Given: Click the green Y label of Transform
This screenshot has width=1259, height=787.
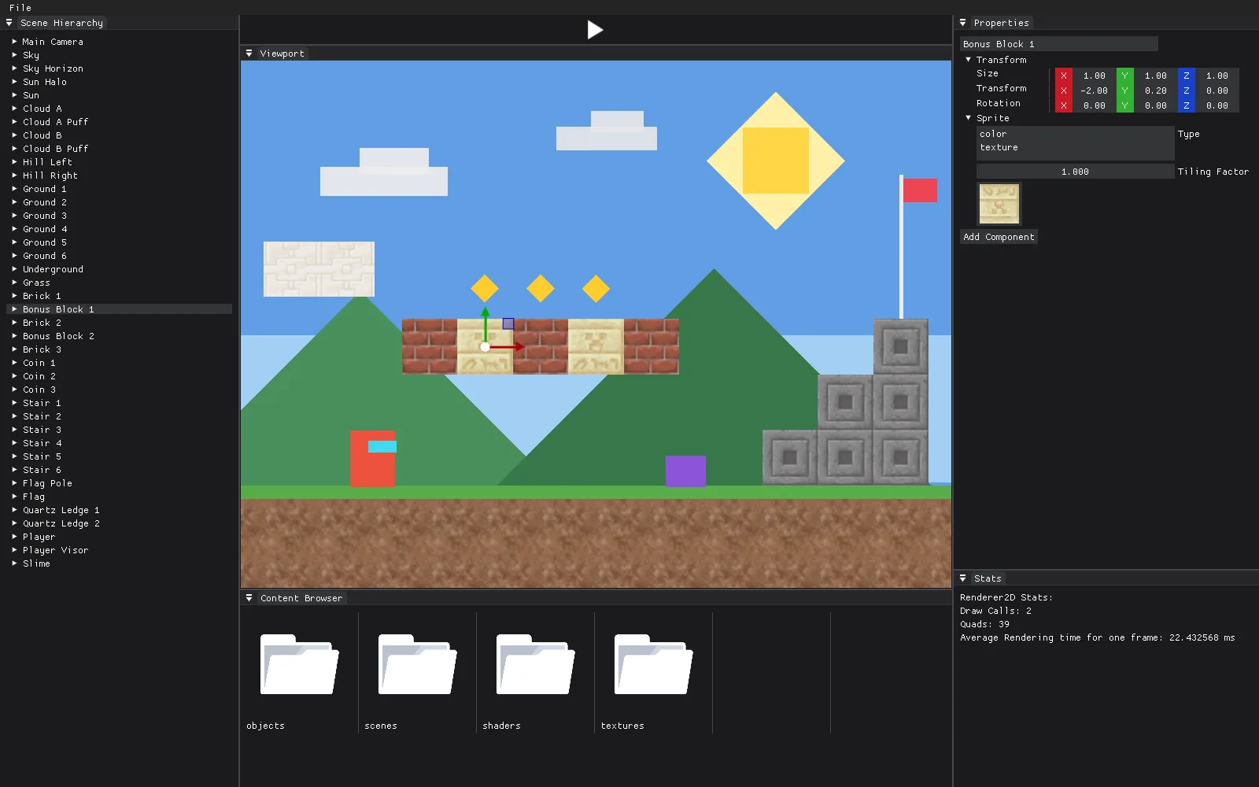Looking at the screenshot, I should [1125, 91].
